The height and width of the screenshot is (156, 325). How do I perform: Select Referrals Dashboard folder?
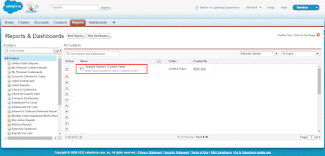point(24,129)
